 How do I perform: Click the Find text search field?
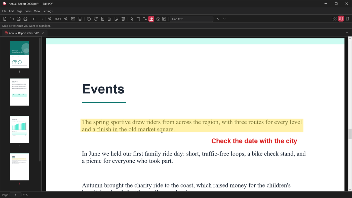(191, 19)
